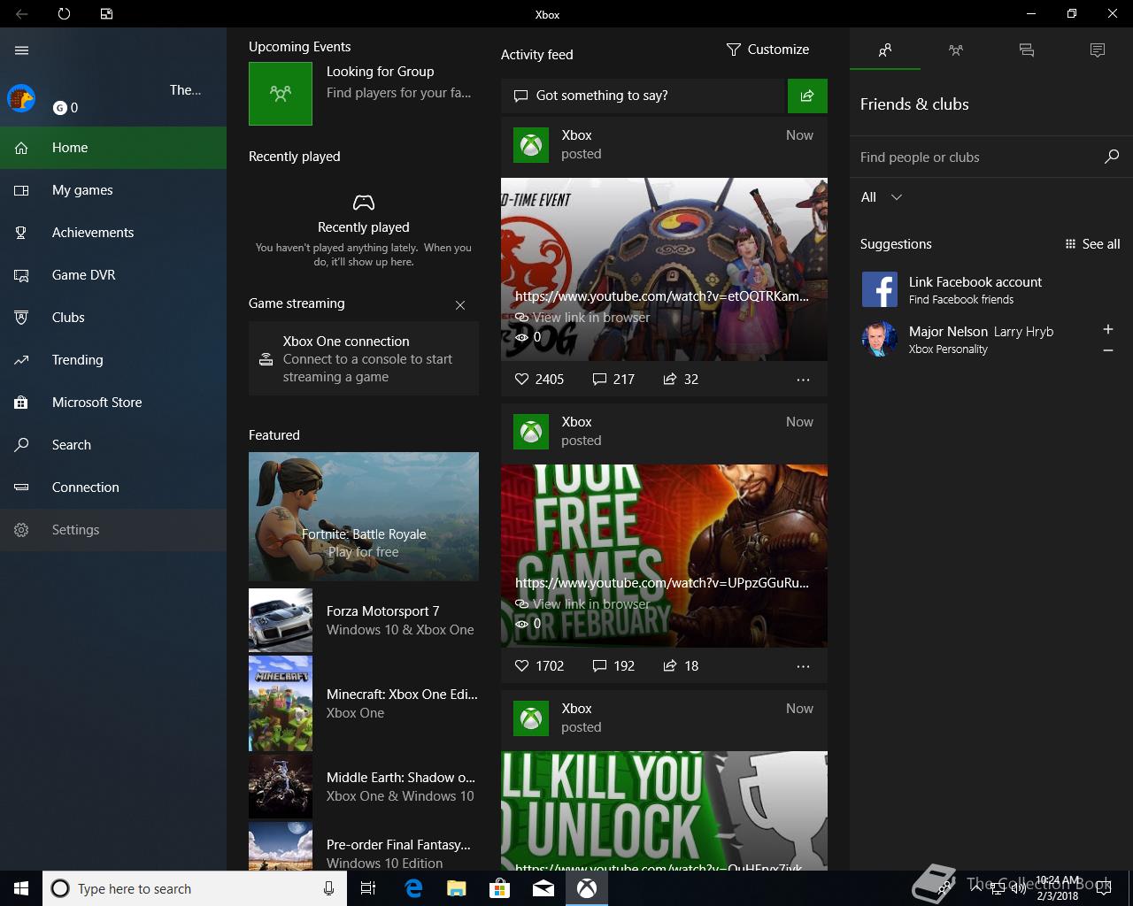Image resolution: width=1133 pixels, height=906 pixels.
Task: Open File Explorer from taskbar
Action: tap(456, 888)
